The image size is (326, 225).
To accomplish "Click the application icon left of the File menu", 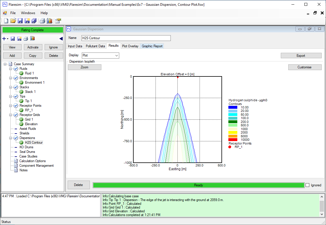I will tap(5, 13).
